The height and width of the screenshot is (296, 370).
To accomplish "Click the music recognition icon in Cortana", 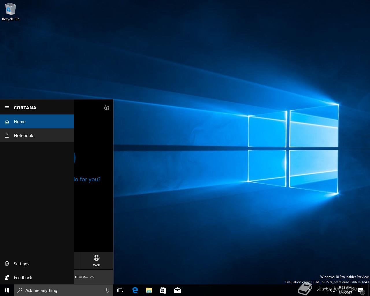I will (x=106, y=108).
